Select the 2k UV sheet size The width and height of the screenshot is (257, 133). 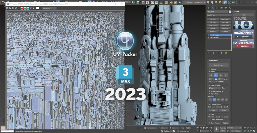click(x=221, y=75)
